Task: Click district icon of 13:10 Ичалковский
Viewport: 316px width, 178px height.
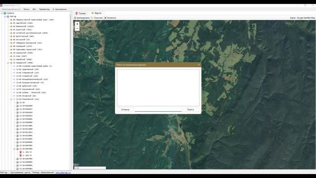Action: pyautogui.click(x=14, y=99)
